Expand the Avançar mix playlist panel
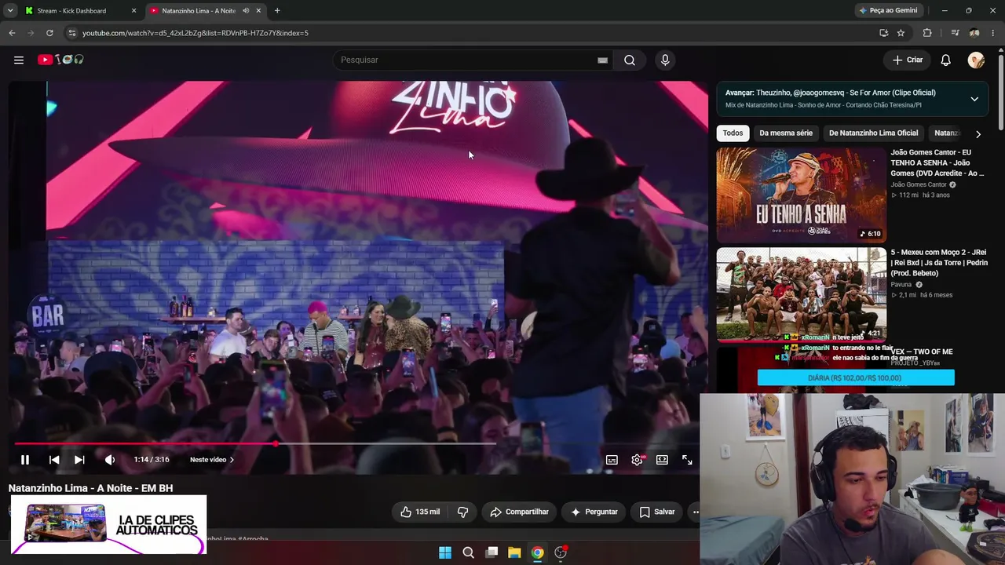Screen dimensions: 1005x565 coord(974,99)
